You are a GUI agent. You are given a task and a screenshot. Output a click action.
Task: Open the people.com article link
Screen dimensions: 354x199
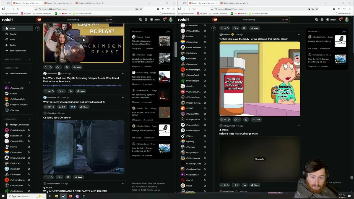coord(83,85)
